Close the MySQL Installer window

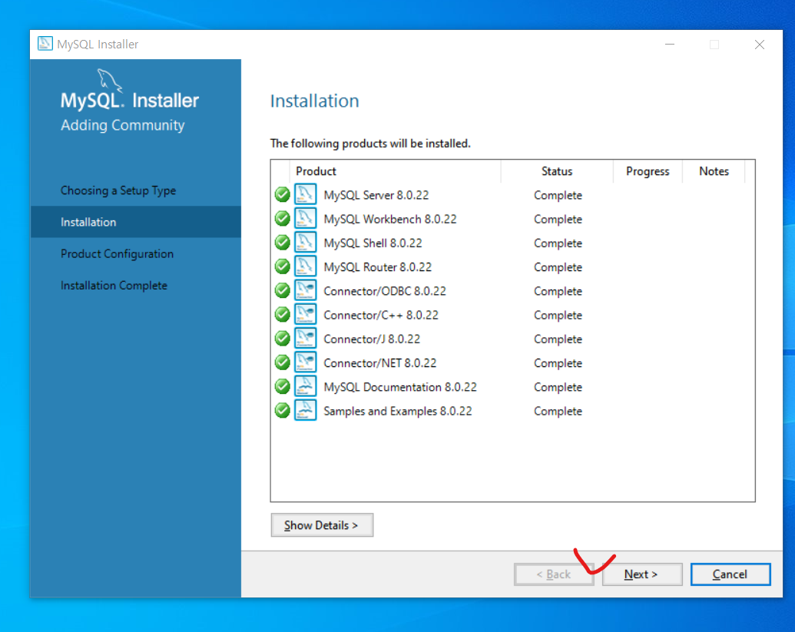760,44
